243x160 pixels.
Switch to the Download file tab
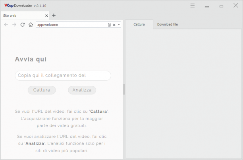pyautogui.click(x=168, y=25)
